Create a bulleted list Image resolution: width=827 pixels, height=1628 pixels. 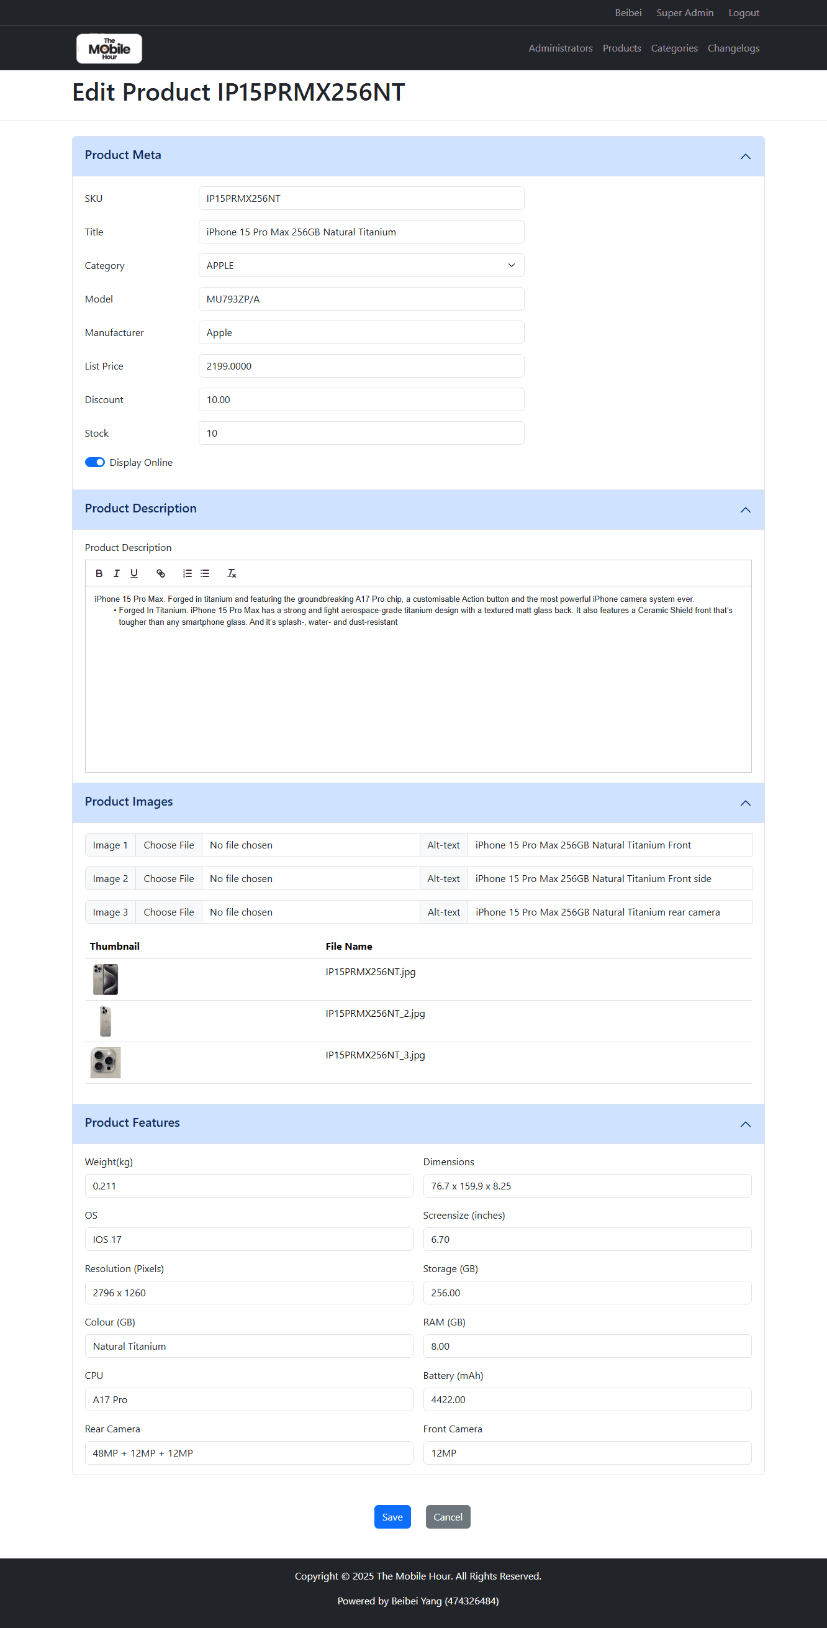[x=205, y=573]
